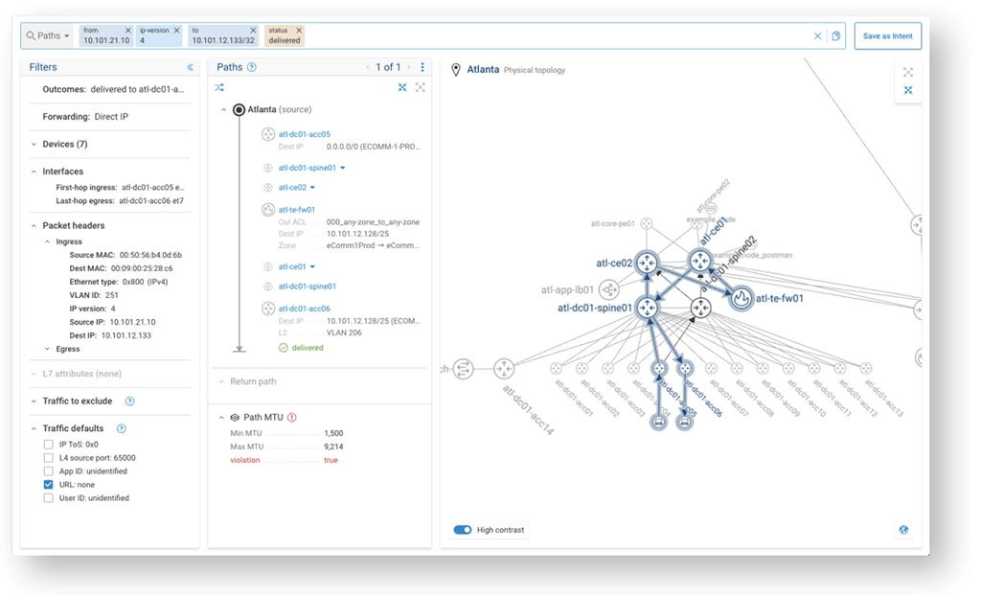Screen dimensions: 981x596
Task: Click the globe icon in topology map
Action: 903,530
